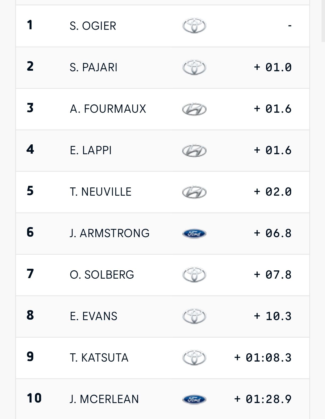Click the Hyundai logo in E. Lappi's row
325x419 pixels.
(194, 150)
